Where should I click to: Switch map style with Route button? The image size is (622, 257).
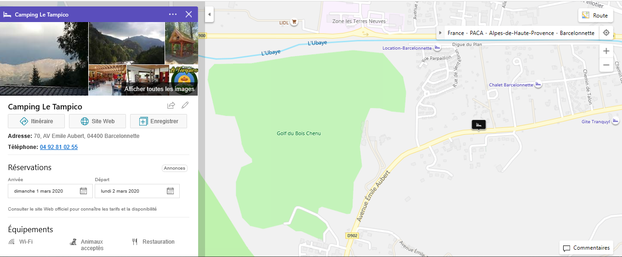point(595,15)
